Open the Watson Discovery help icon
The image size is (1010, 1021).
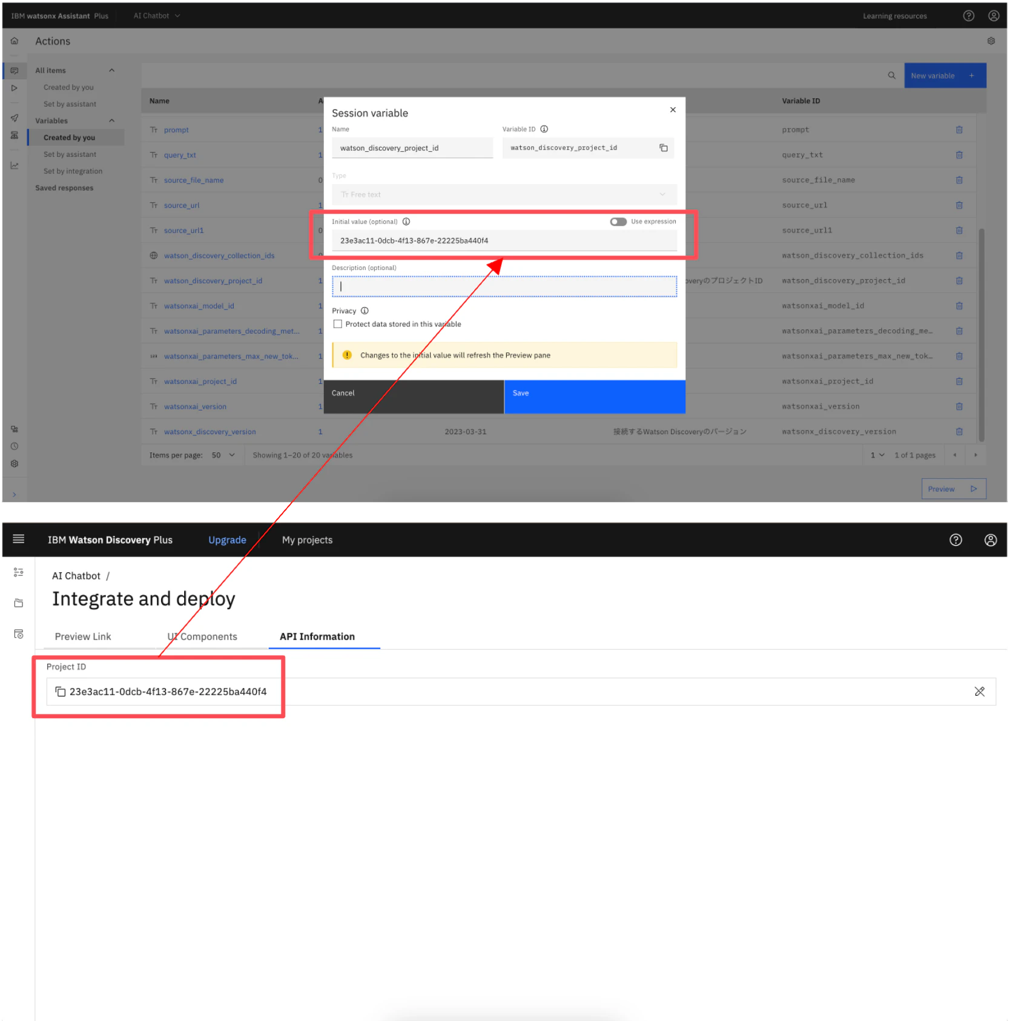point(955,540)
